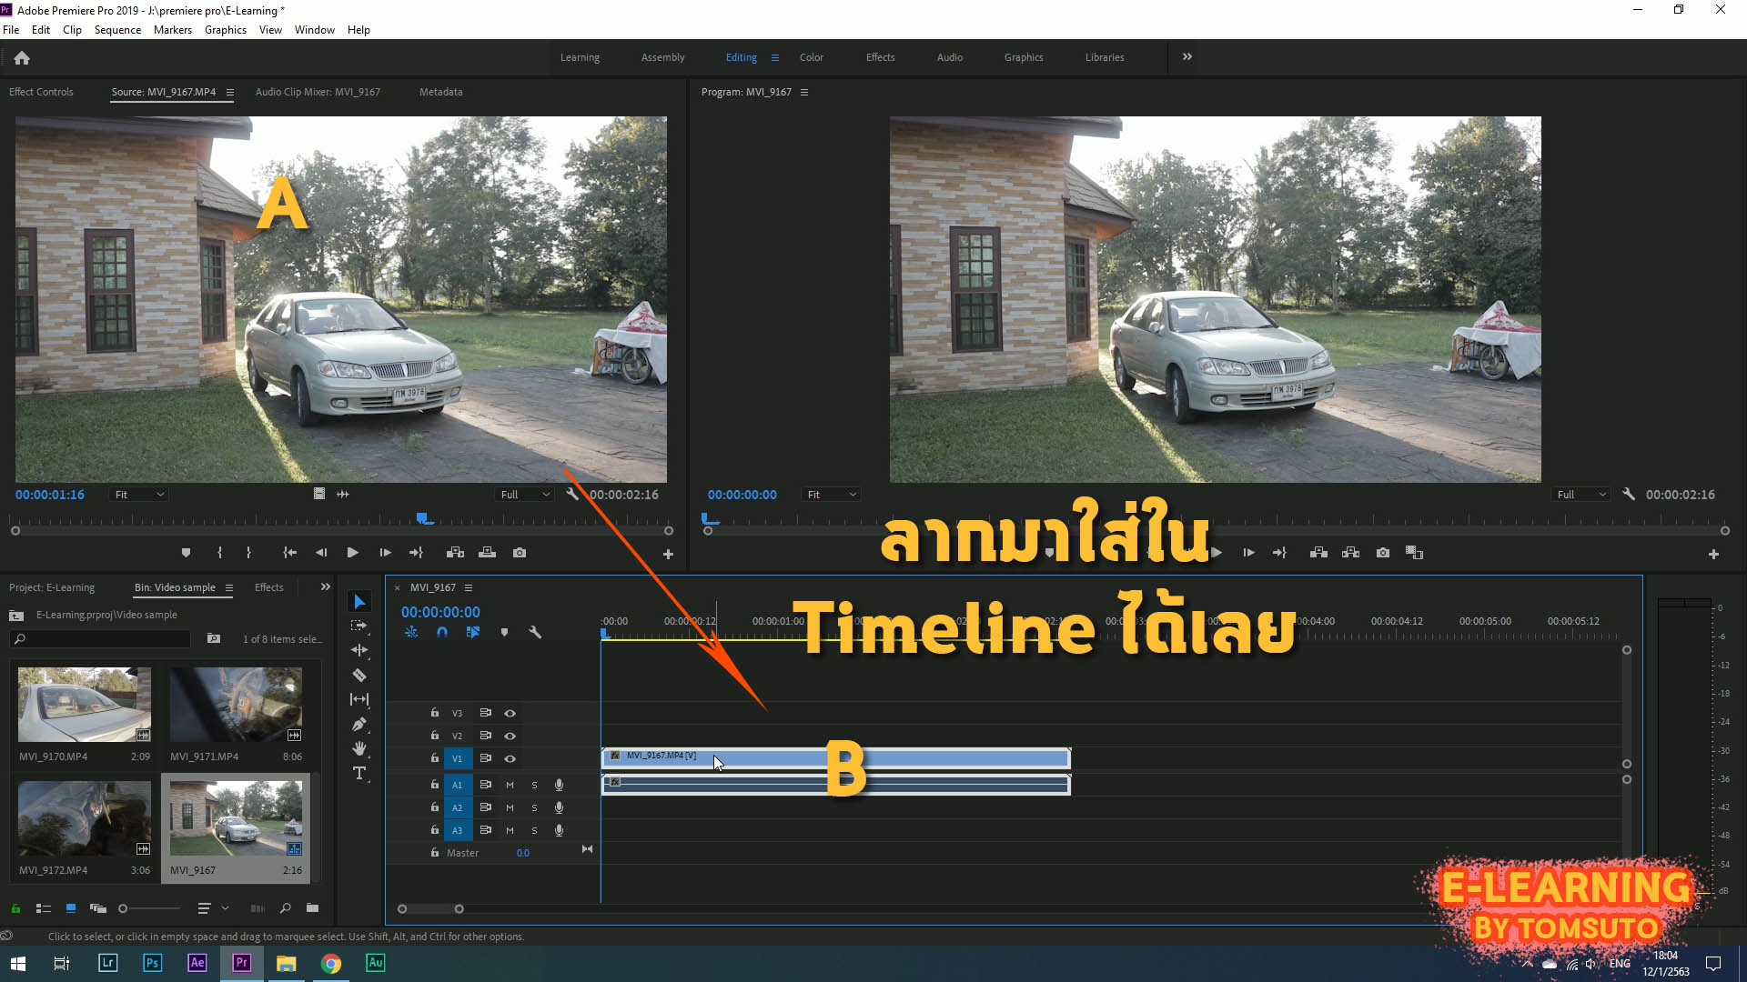The width and height of the screenshot is (1747, 982).
Task: Create new bin folder icon in Project panel
Action: tap(312, 907)
